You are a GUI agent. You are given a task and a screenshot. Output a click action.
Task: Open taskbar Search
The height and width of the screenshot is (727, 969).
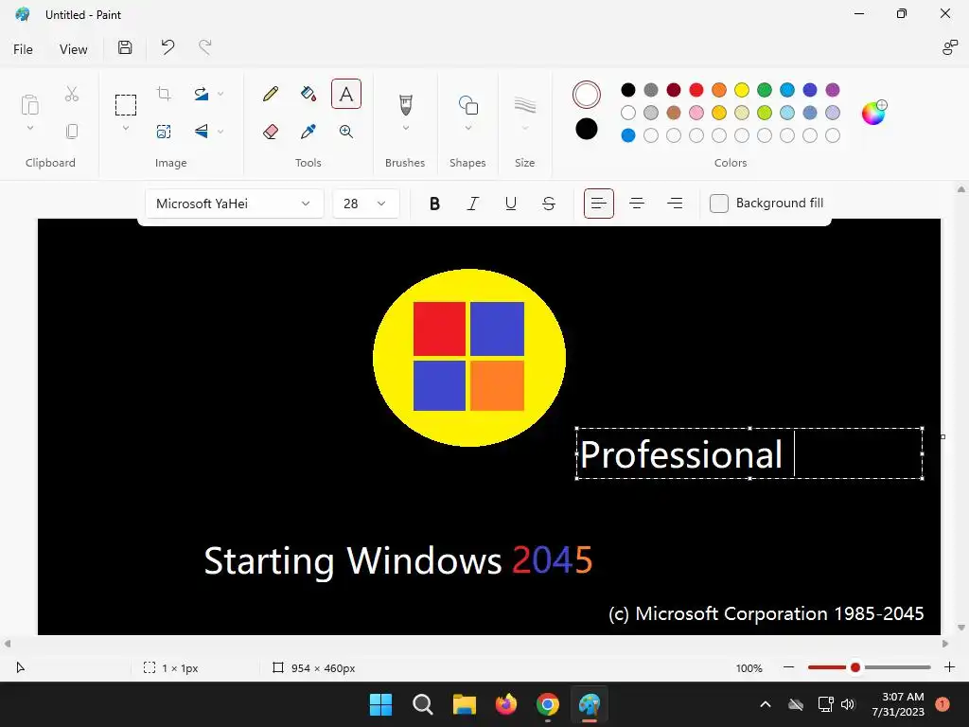click(423, 704)
